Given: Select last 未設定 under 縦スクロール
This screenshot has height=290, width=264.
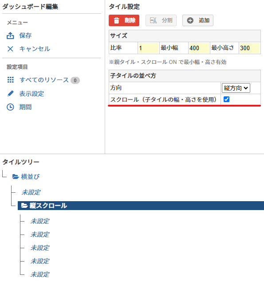Looking at the screenshot, I should coord(40,274).
